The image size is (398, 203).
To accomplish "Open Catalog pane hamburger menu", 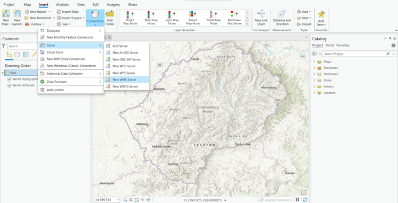I will (393, 46).
